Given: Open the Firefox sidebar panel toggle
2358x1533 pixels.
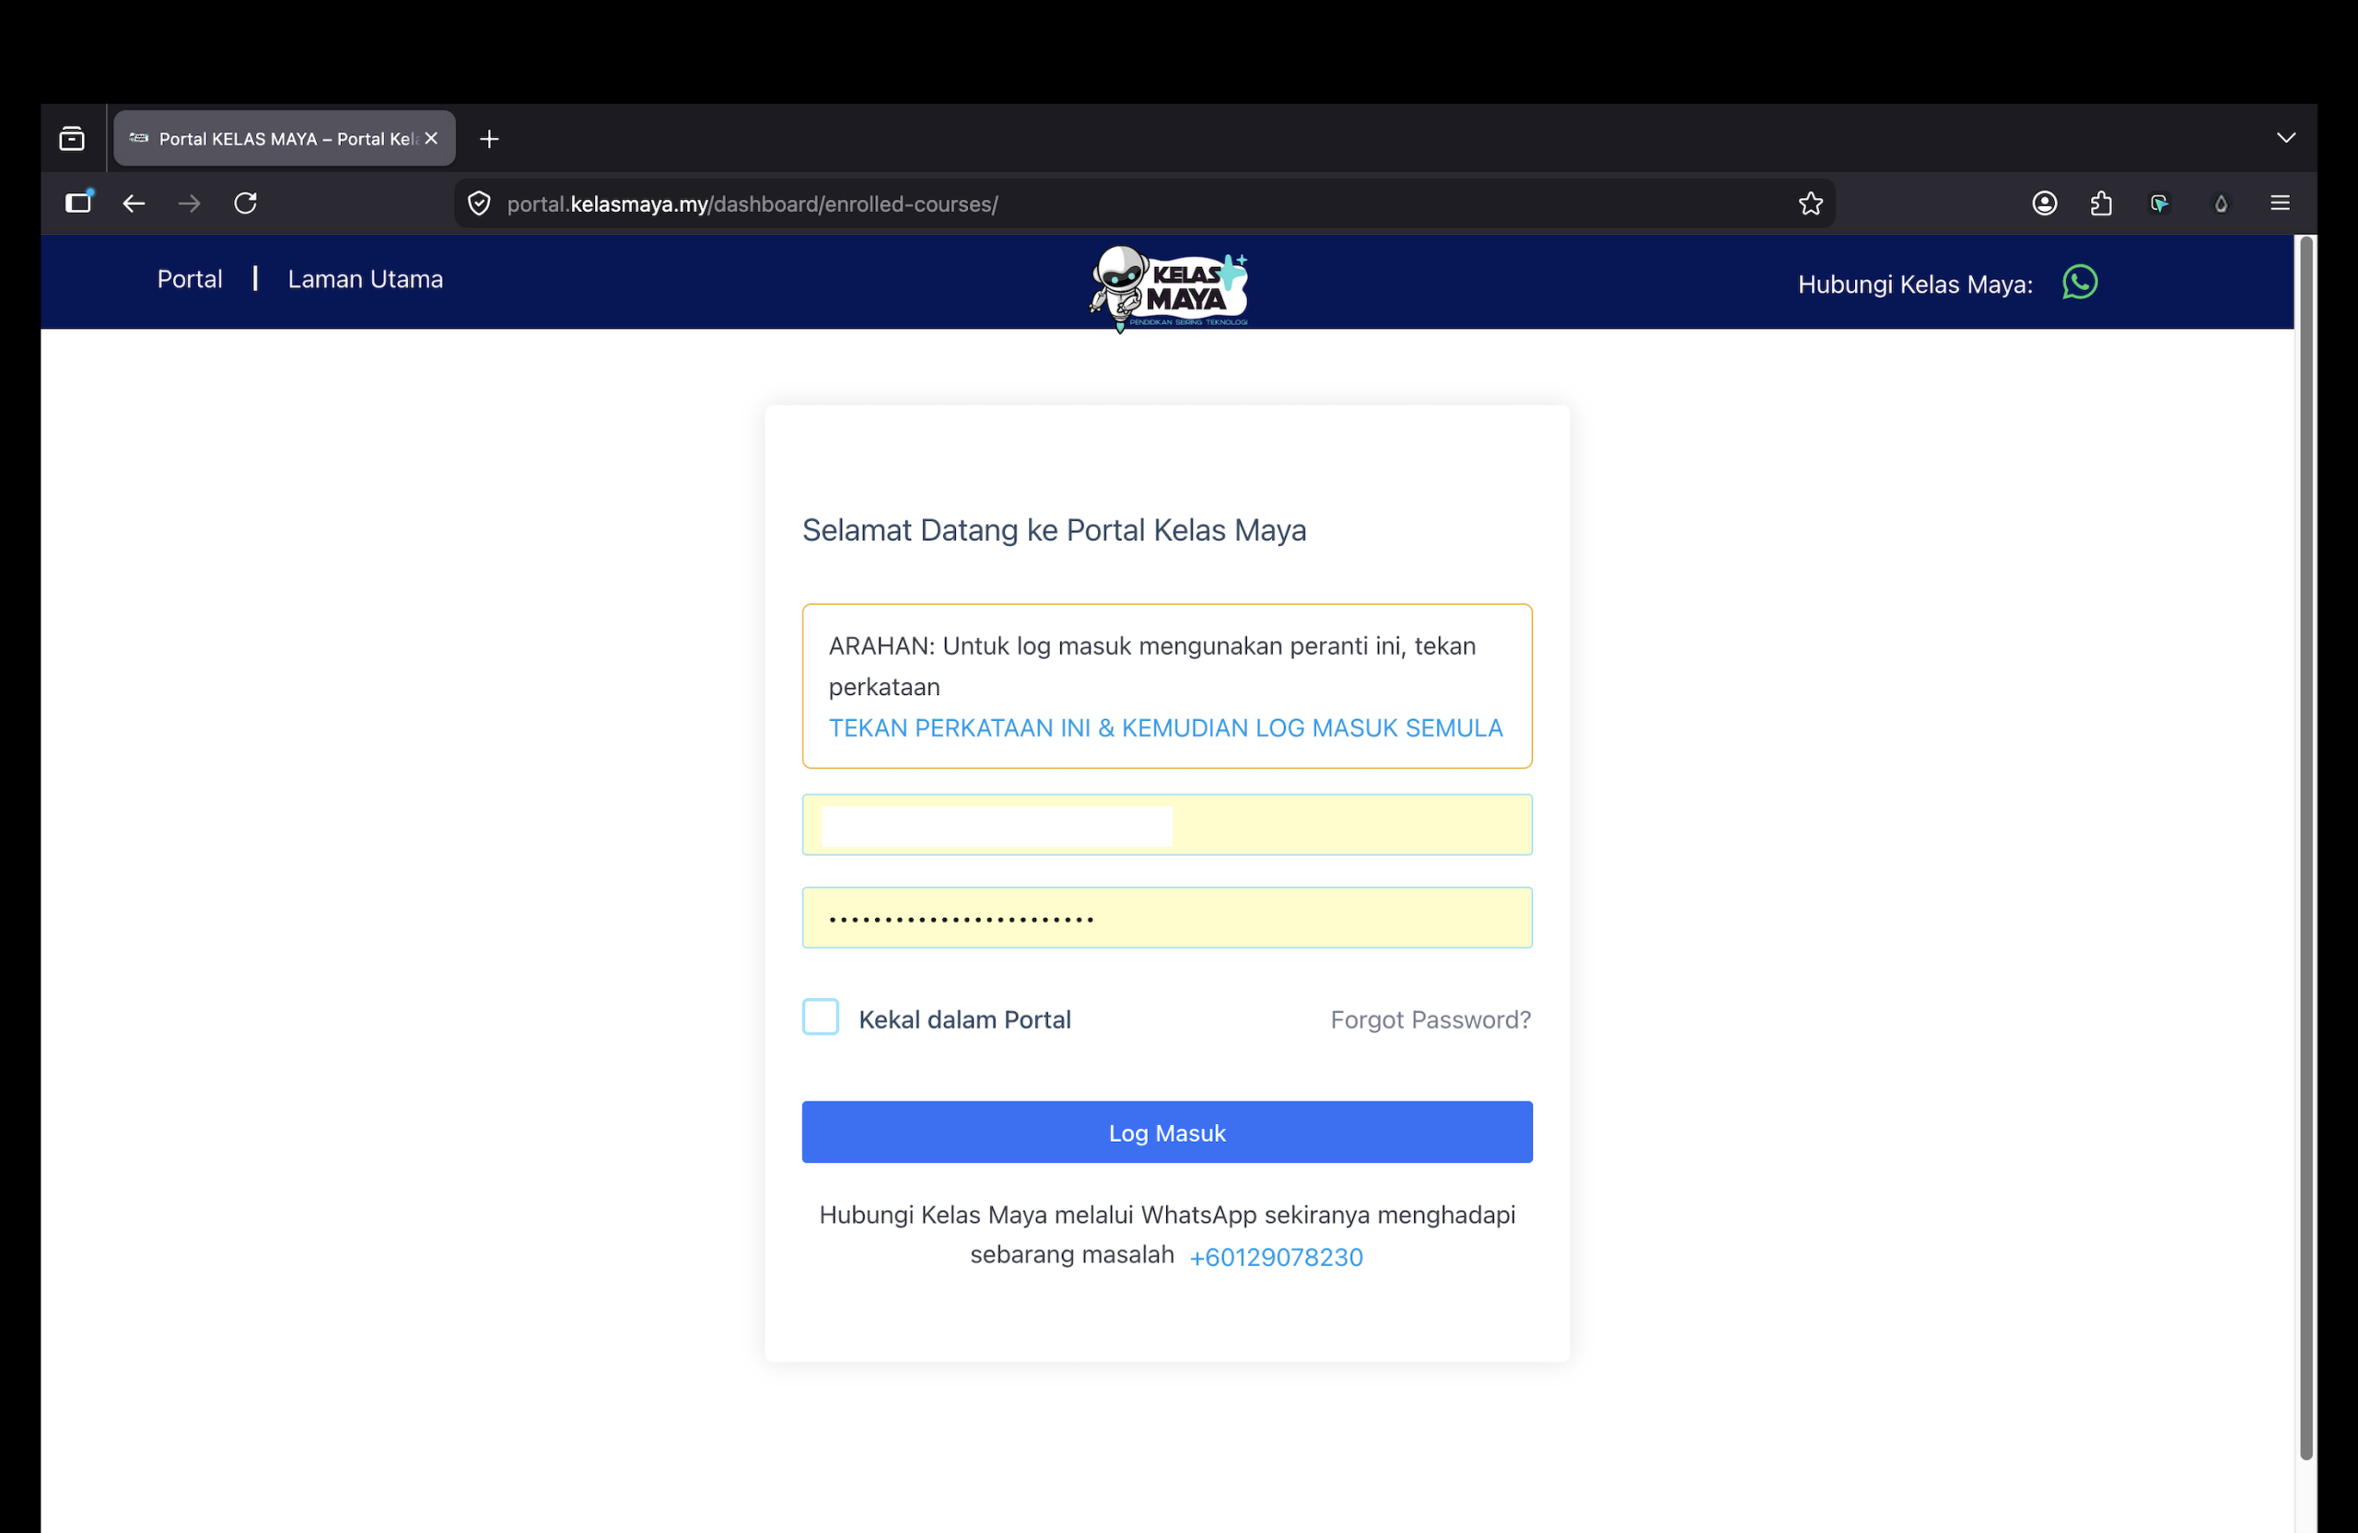Looking at the screenshot, I should [78, 202].
